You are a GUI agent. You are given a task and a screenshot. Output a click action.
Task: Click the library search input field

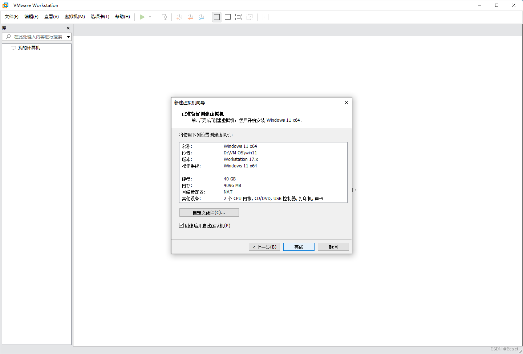37,37
